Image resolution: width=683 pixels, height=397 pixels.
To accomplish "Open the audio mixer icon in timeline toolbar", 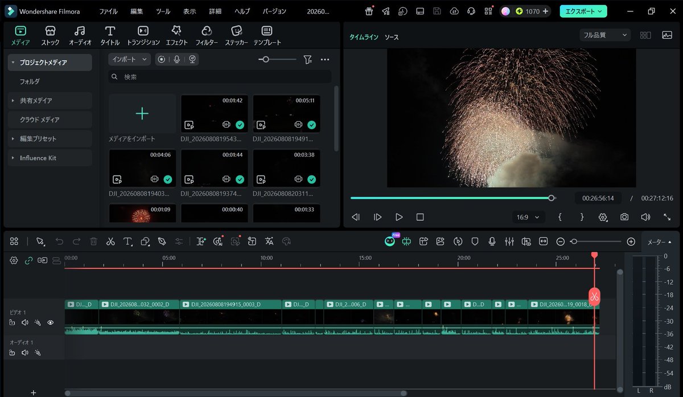I will 509,242.
